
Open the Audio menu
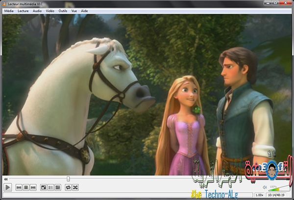(x=37, y=11)
